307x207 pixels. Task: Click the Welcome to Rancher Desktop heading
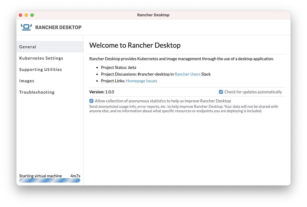click(135, 45)
